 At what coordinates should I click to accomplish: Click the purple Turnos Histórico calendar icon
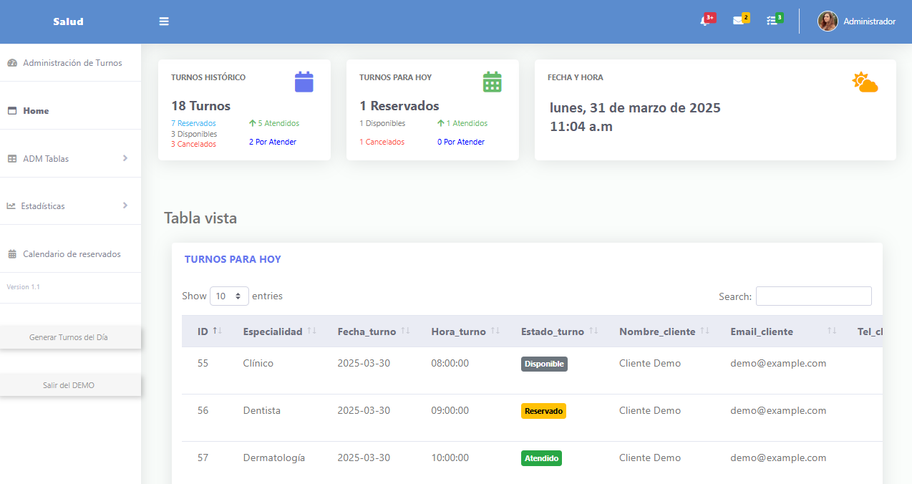[304, 82]
